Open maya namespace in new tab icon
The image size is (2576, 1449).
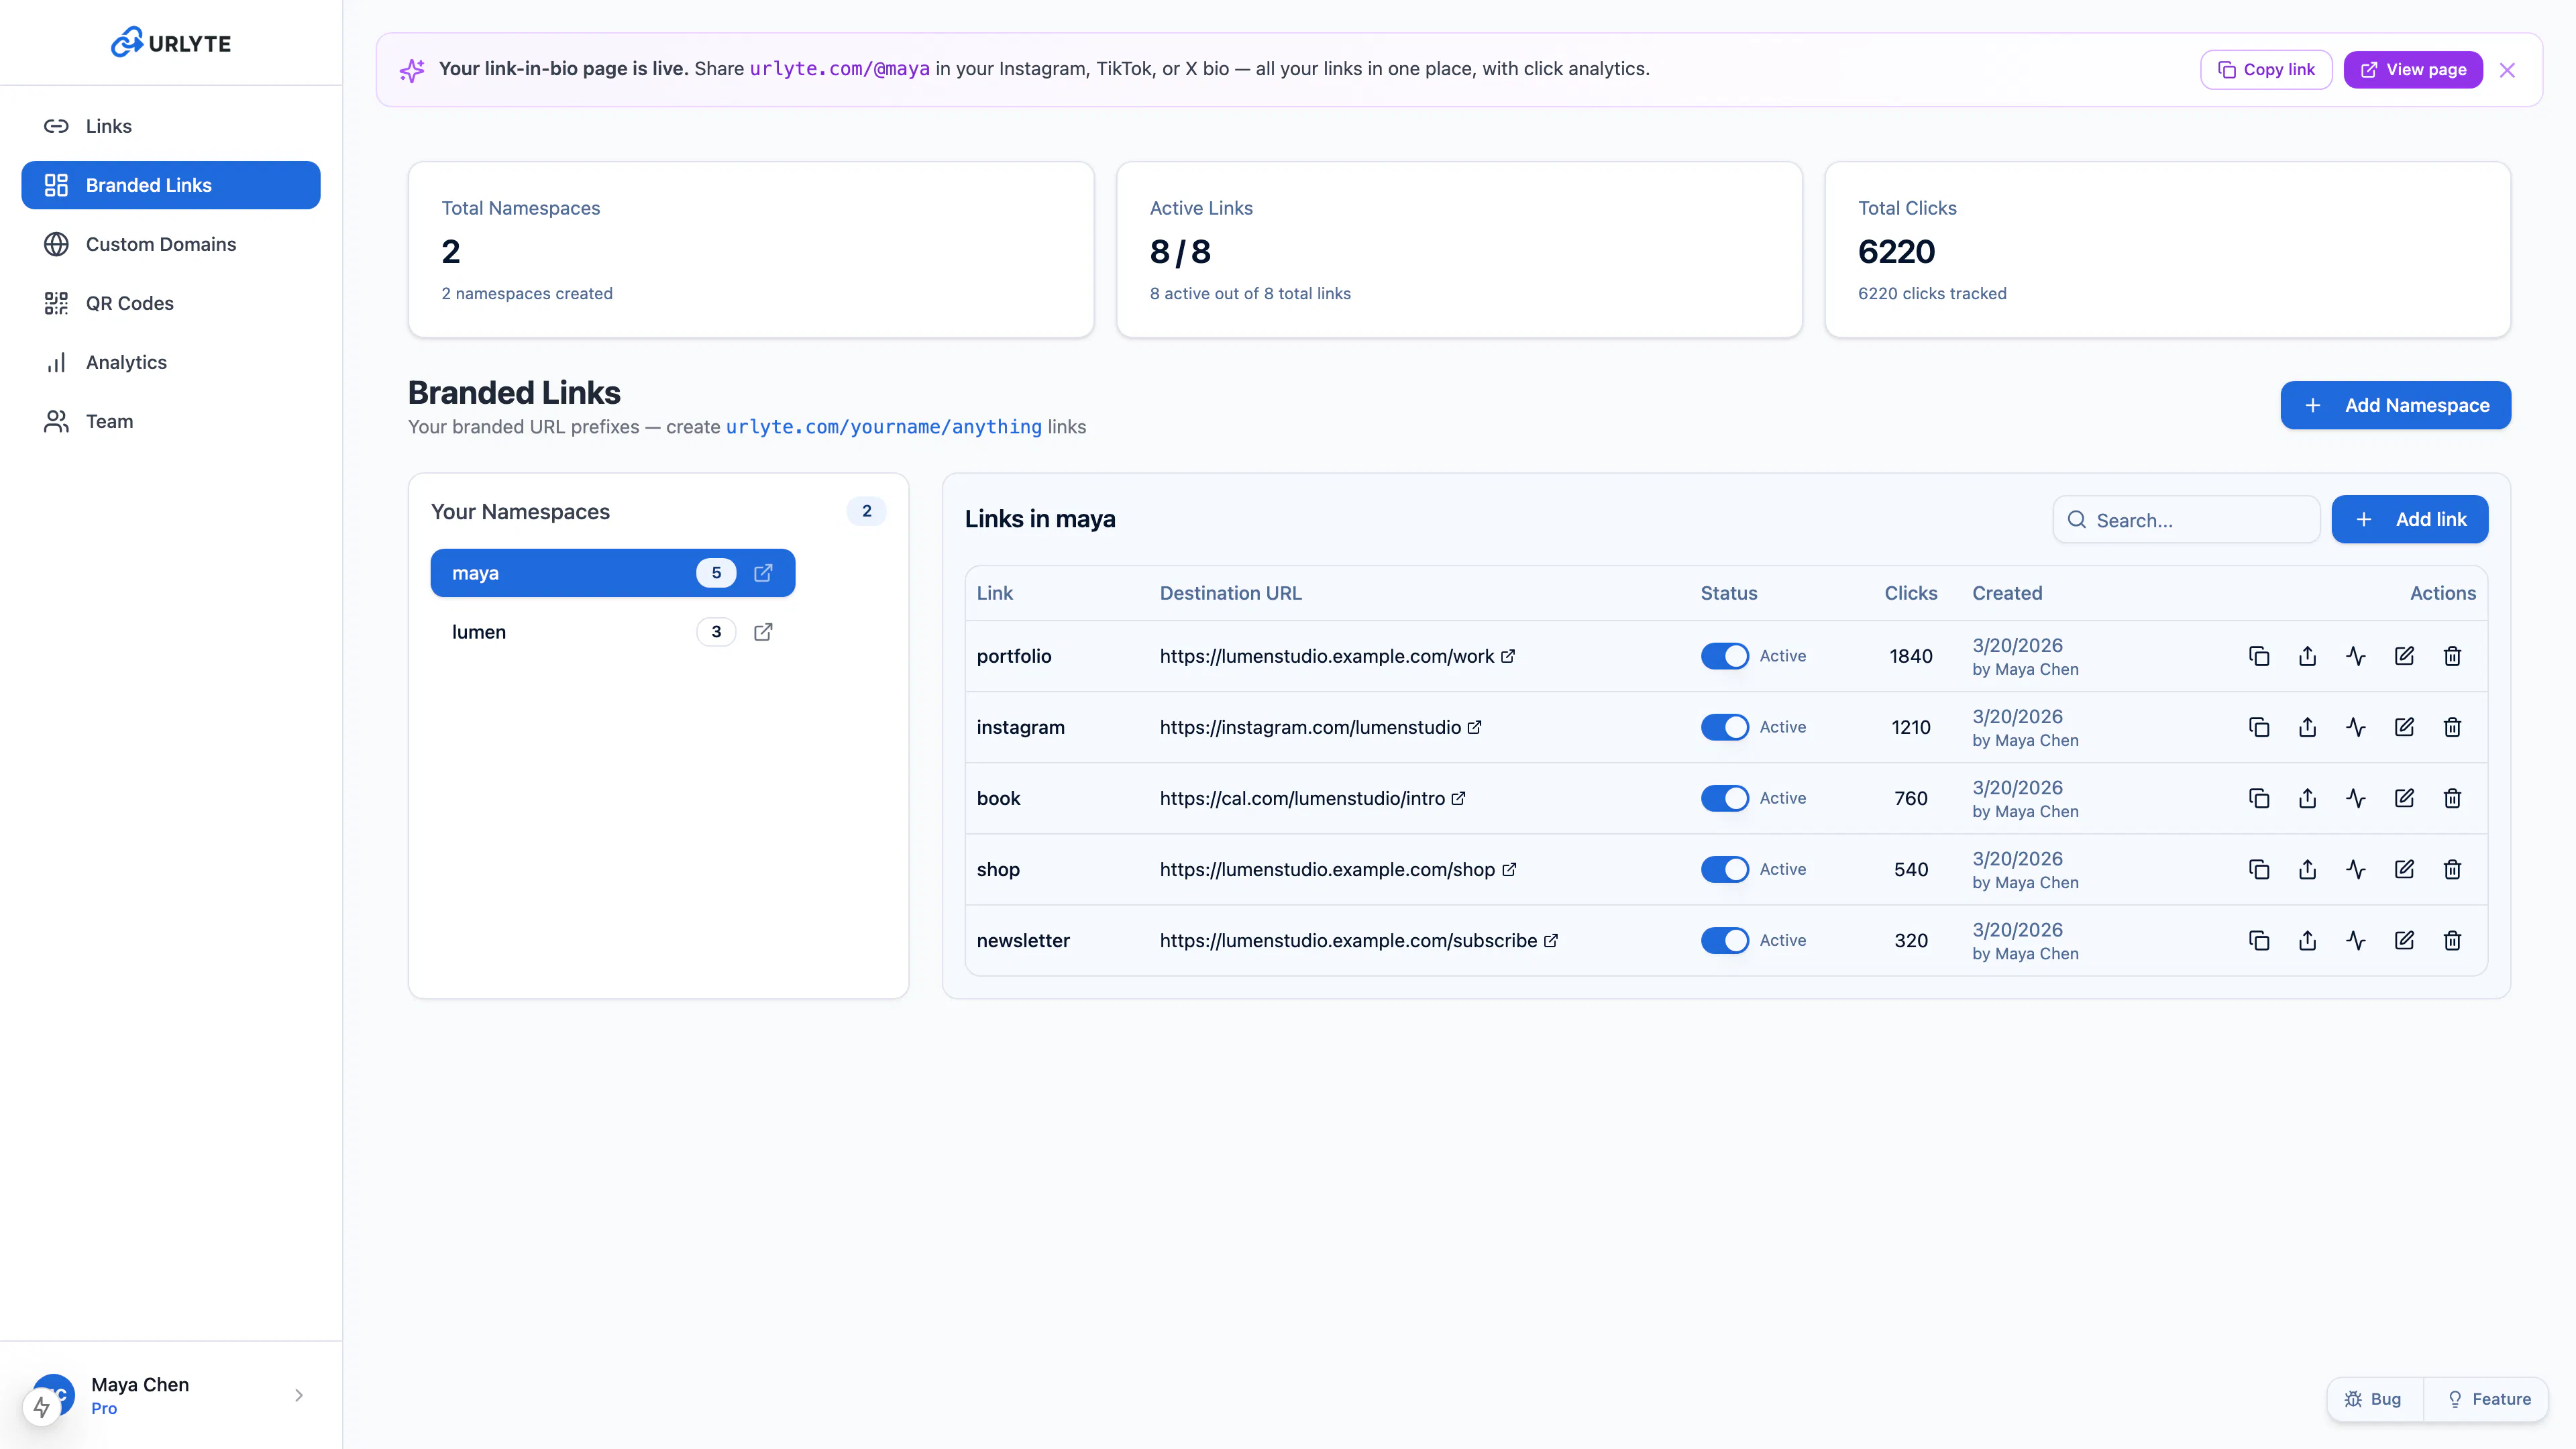(x=763, y=573)
